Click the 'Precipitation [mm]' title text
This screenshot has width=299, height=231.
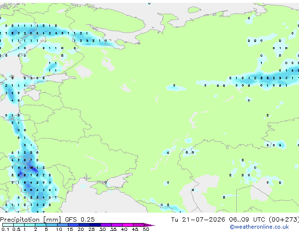click(x=31, y=220)
